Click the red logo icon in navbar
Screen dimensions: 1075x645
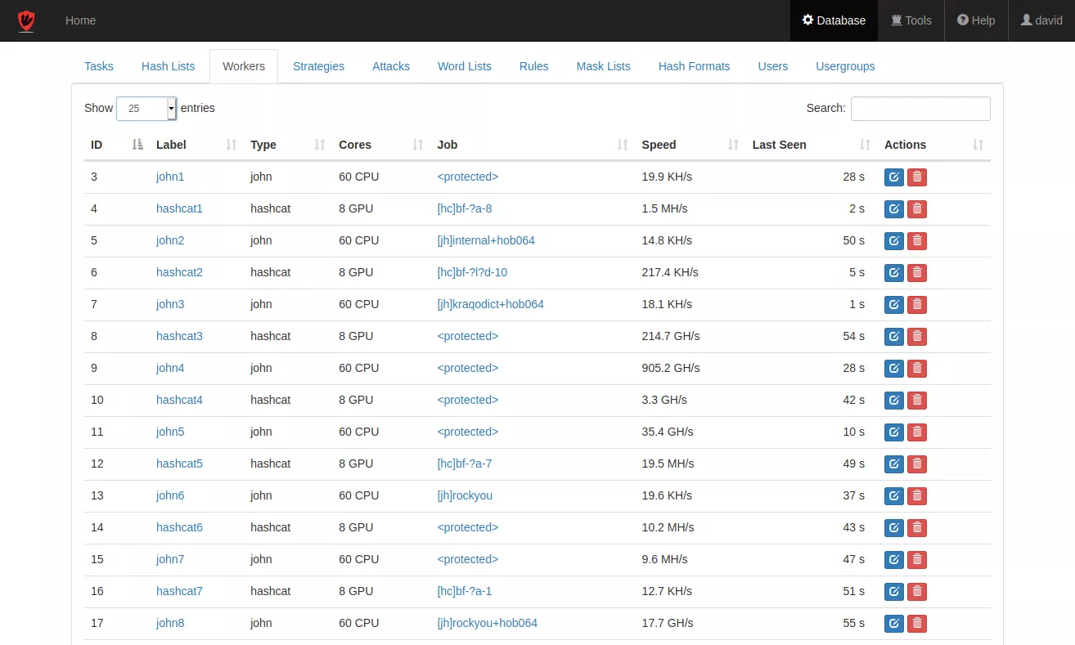coord(26,20)
